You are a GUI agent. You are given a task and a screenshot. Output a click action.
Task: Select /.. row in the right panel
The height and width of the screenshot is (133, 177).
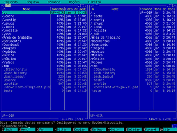click(x=133, y=13)
